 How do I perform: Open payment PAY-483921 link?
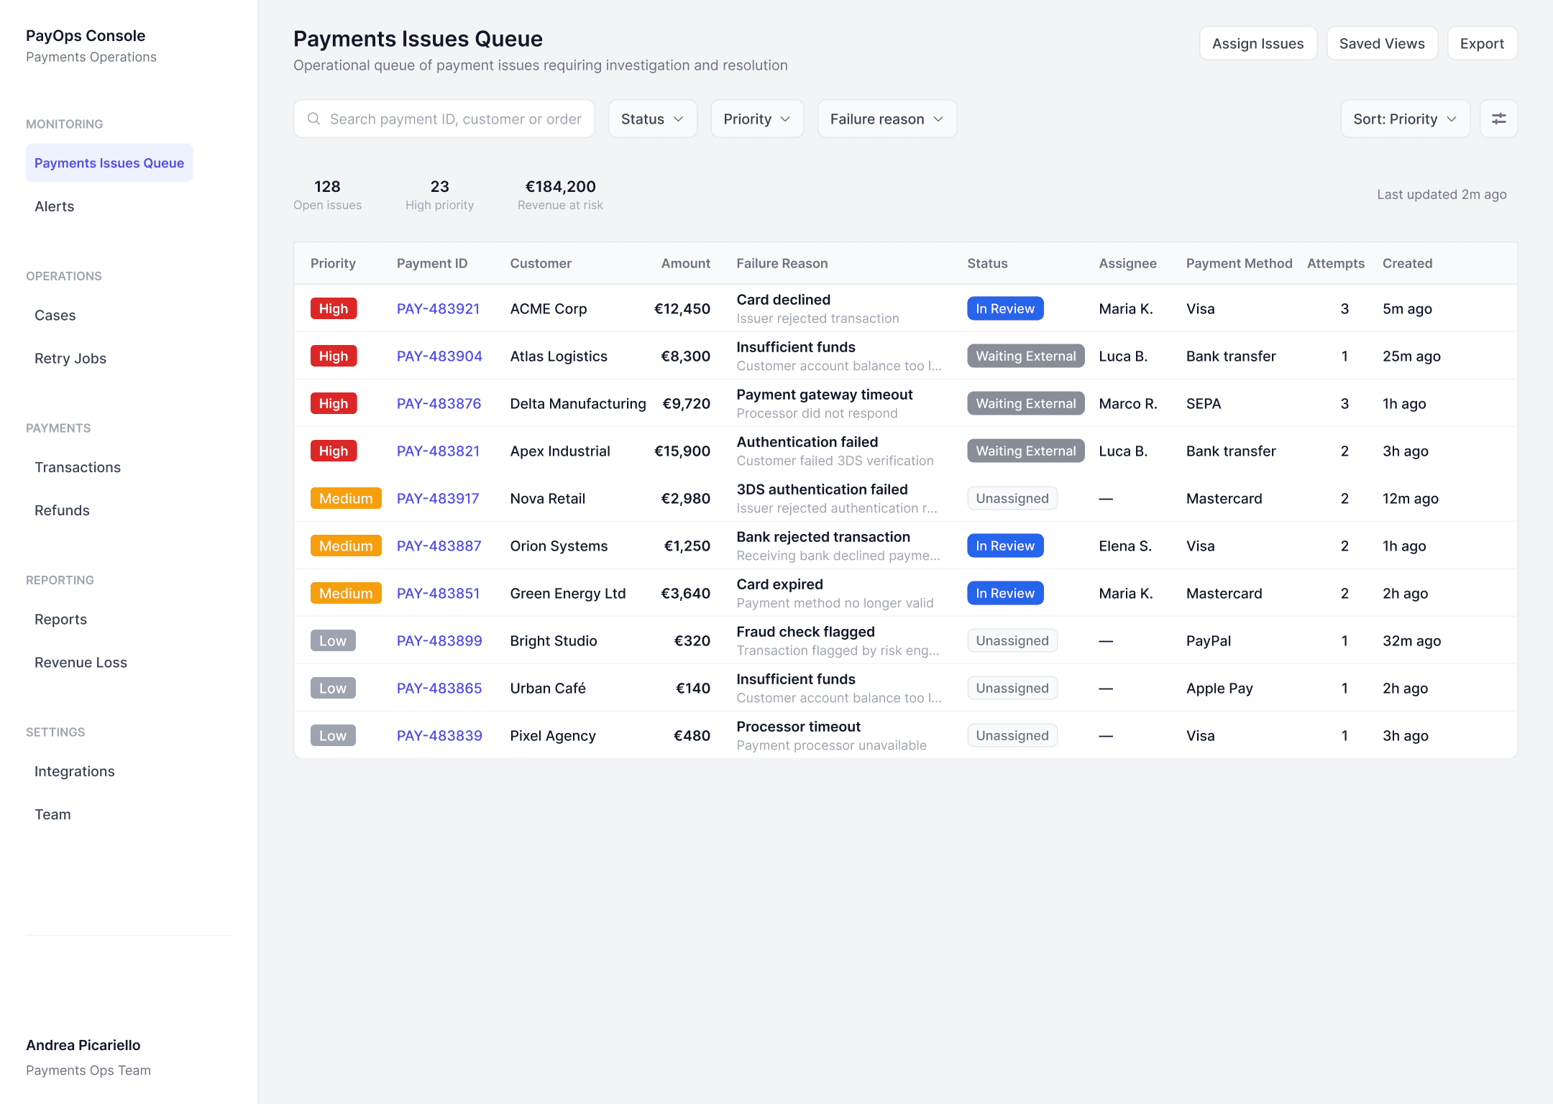[438, 308]
